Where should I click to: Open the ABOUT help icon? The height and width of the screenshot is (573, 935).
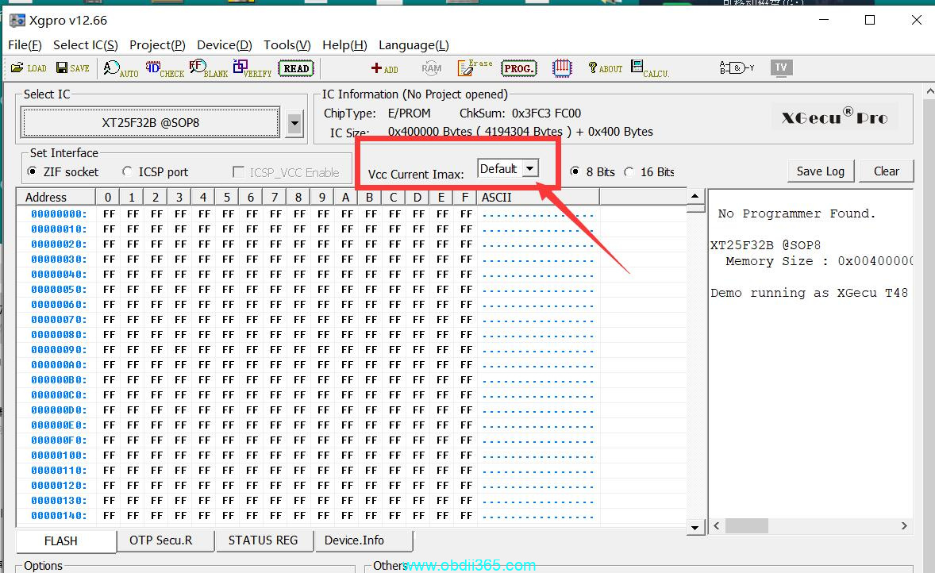point(605,68)
